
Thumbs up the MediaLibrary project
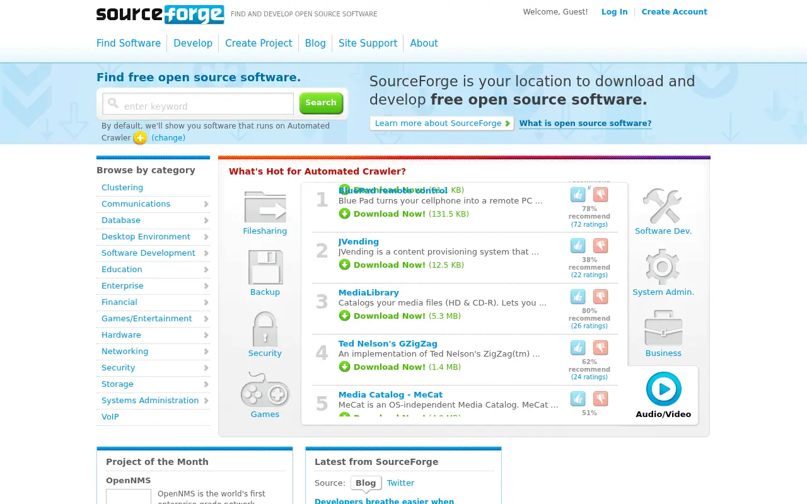pos(578,297)
